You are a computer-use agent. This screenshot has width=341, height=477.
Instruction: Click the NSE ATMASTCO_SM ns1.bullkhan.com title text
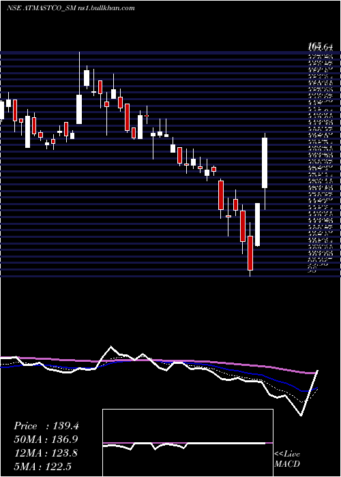[71, 8]
